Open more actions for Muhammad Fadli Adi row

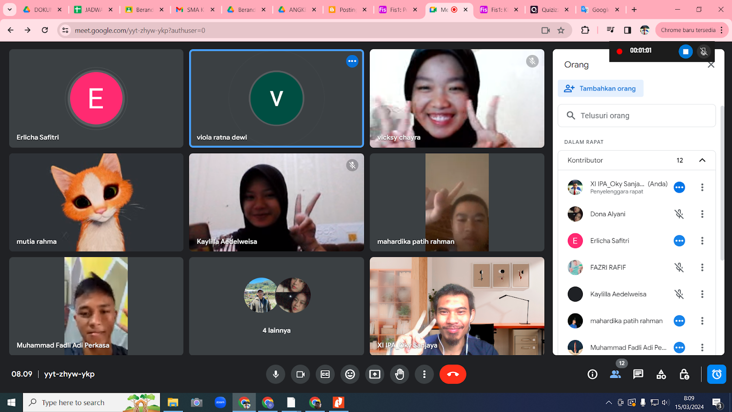[702, 347]
